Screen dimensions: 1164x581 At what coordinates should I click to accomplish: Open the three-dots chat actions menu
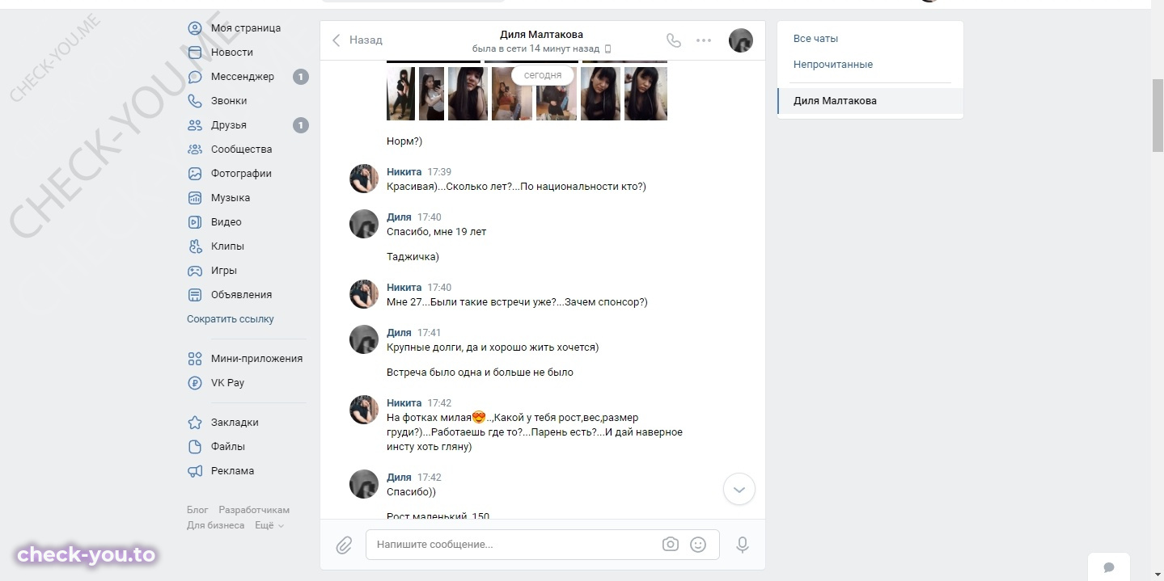(x=704, y=40)
